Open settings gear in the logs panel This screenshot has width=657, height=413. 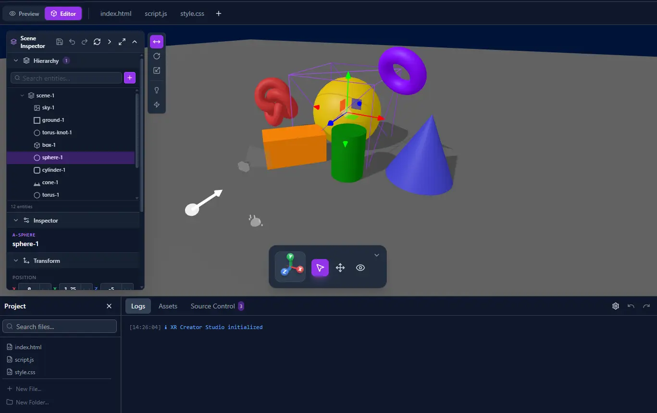(615, 306)
